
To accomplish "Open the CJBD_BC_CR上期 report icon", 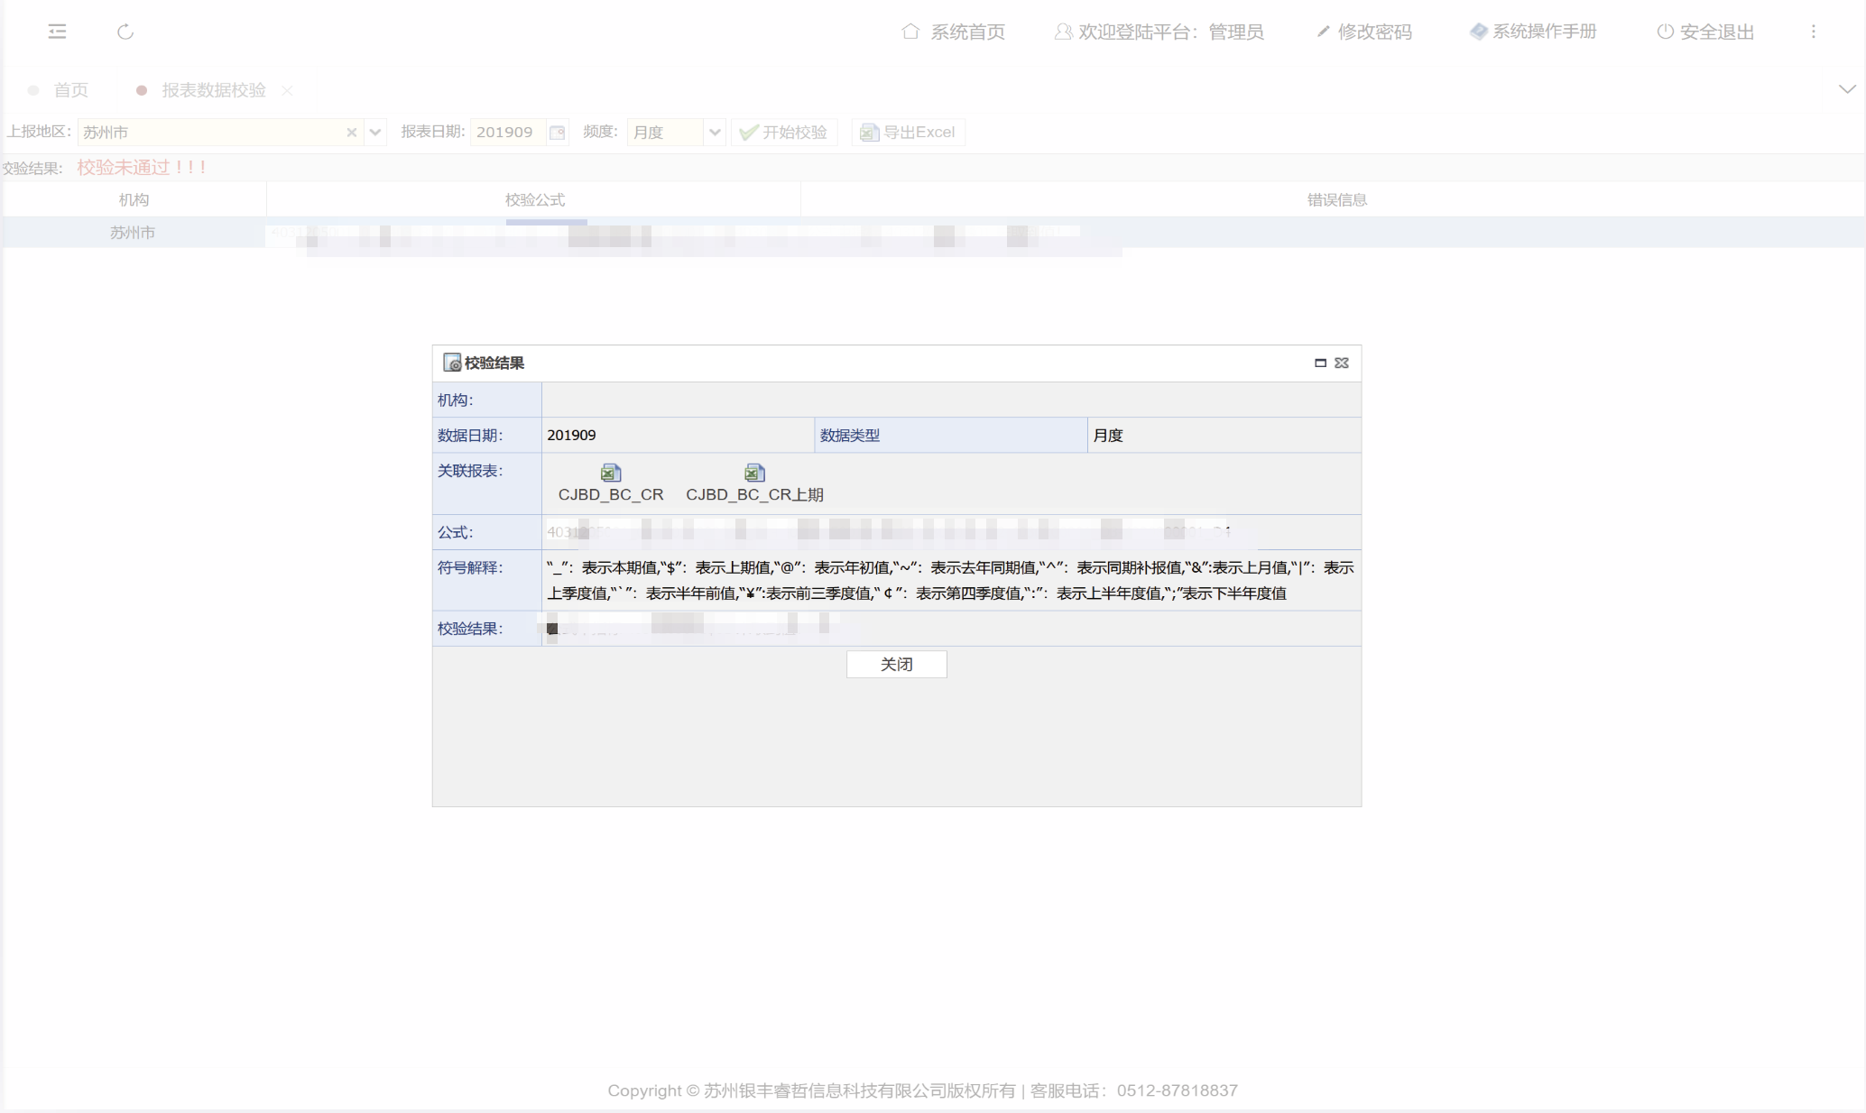I will click(754, 474).
